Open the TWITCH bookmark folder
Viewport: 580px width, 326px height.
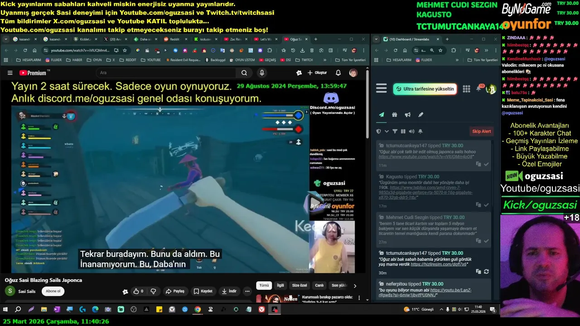304,60
